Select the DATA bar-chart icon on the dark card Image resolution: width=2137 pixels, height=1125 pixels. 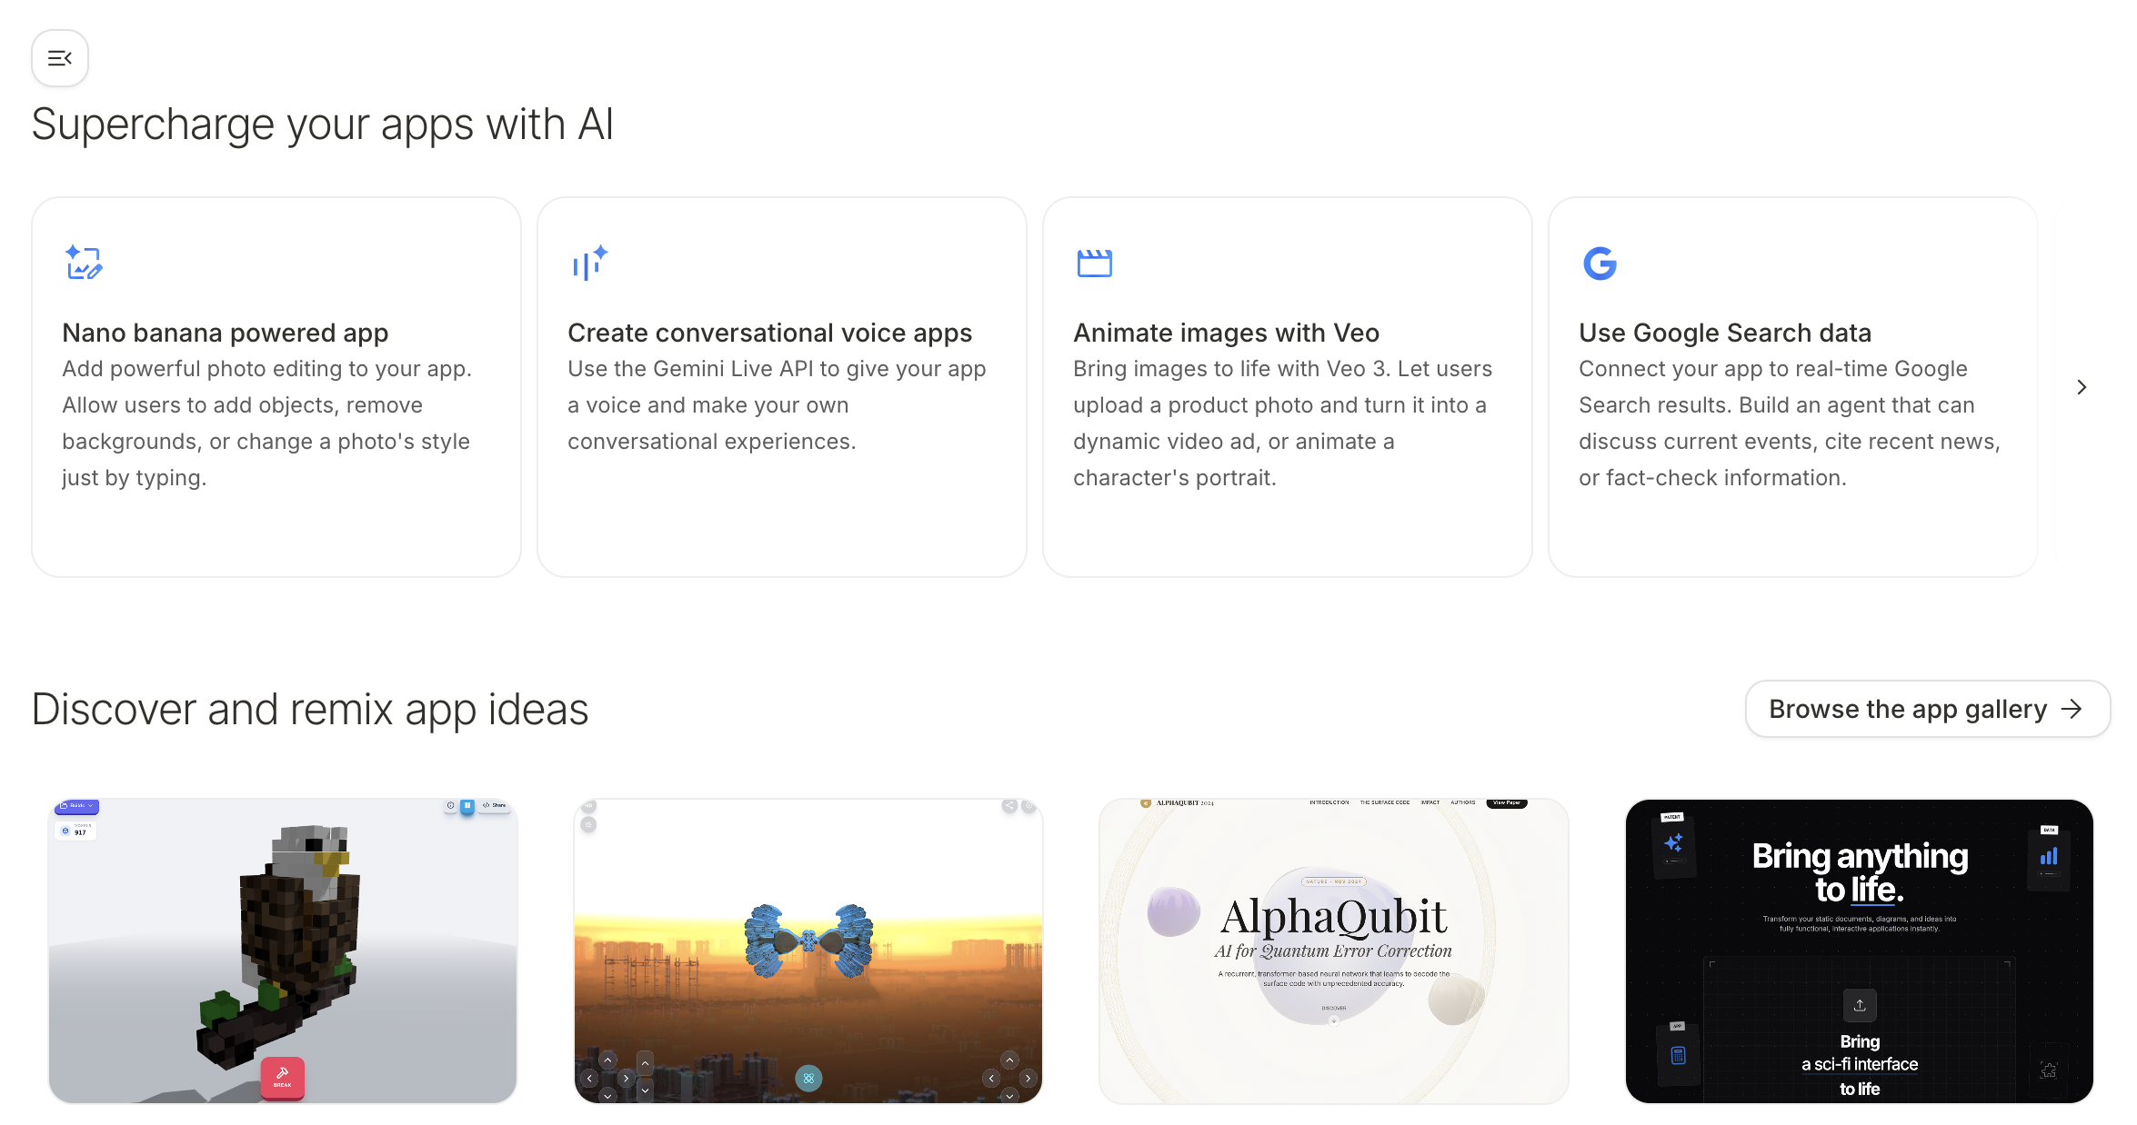(x=2051, y=855)
